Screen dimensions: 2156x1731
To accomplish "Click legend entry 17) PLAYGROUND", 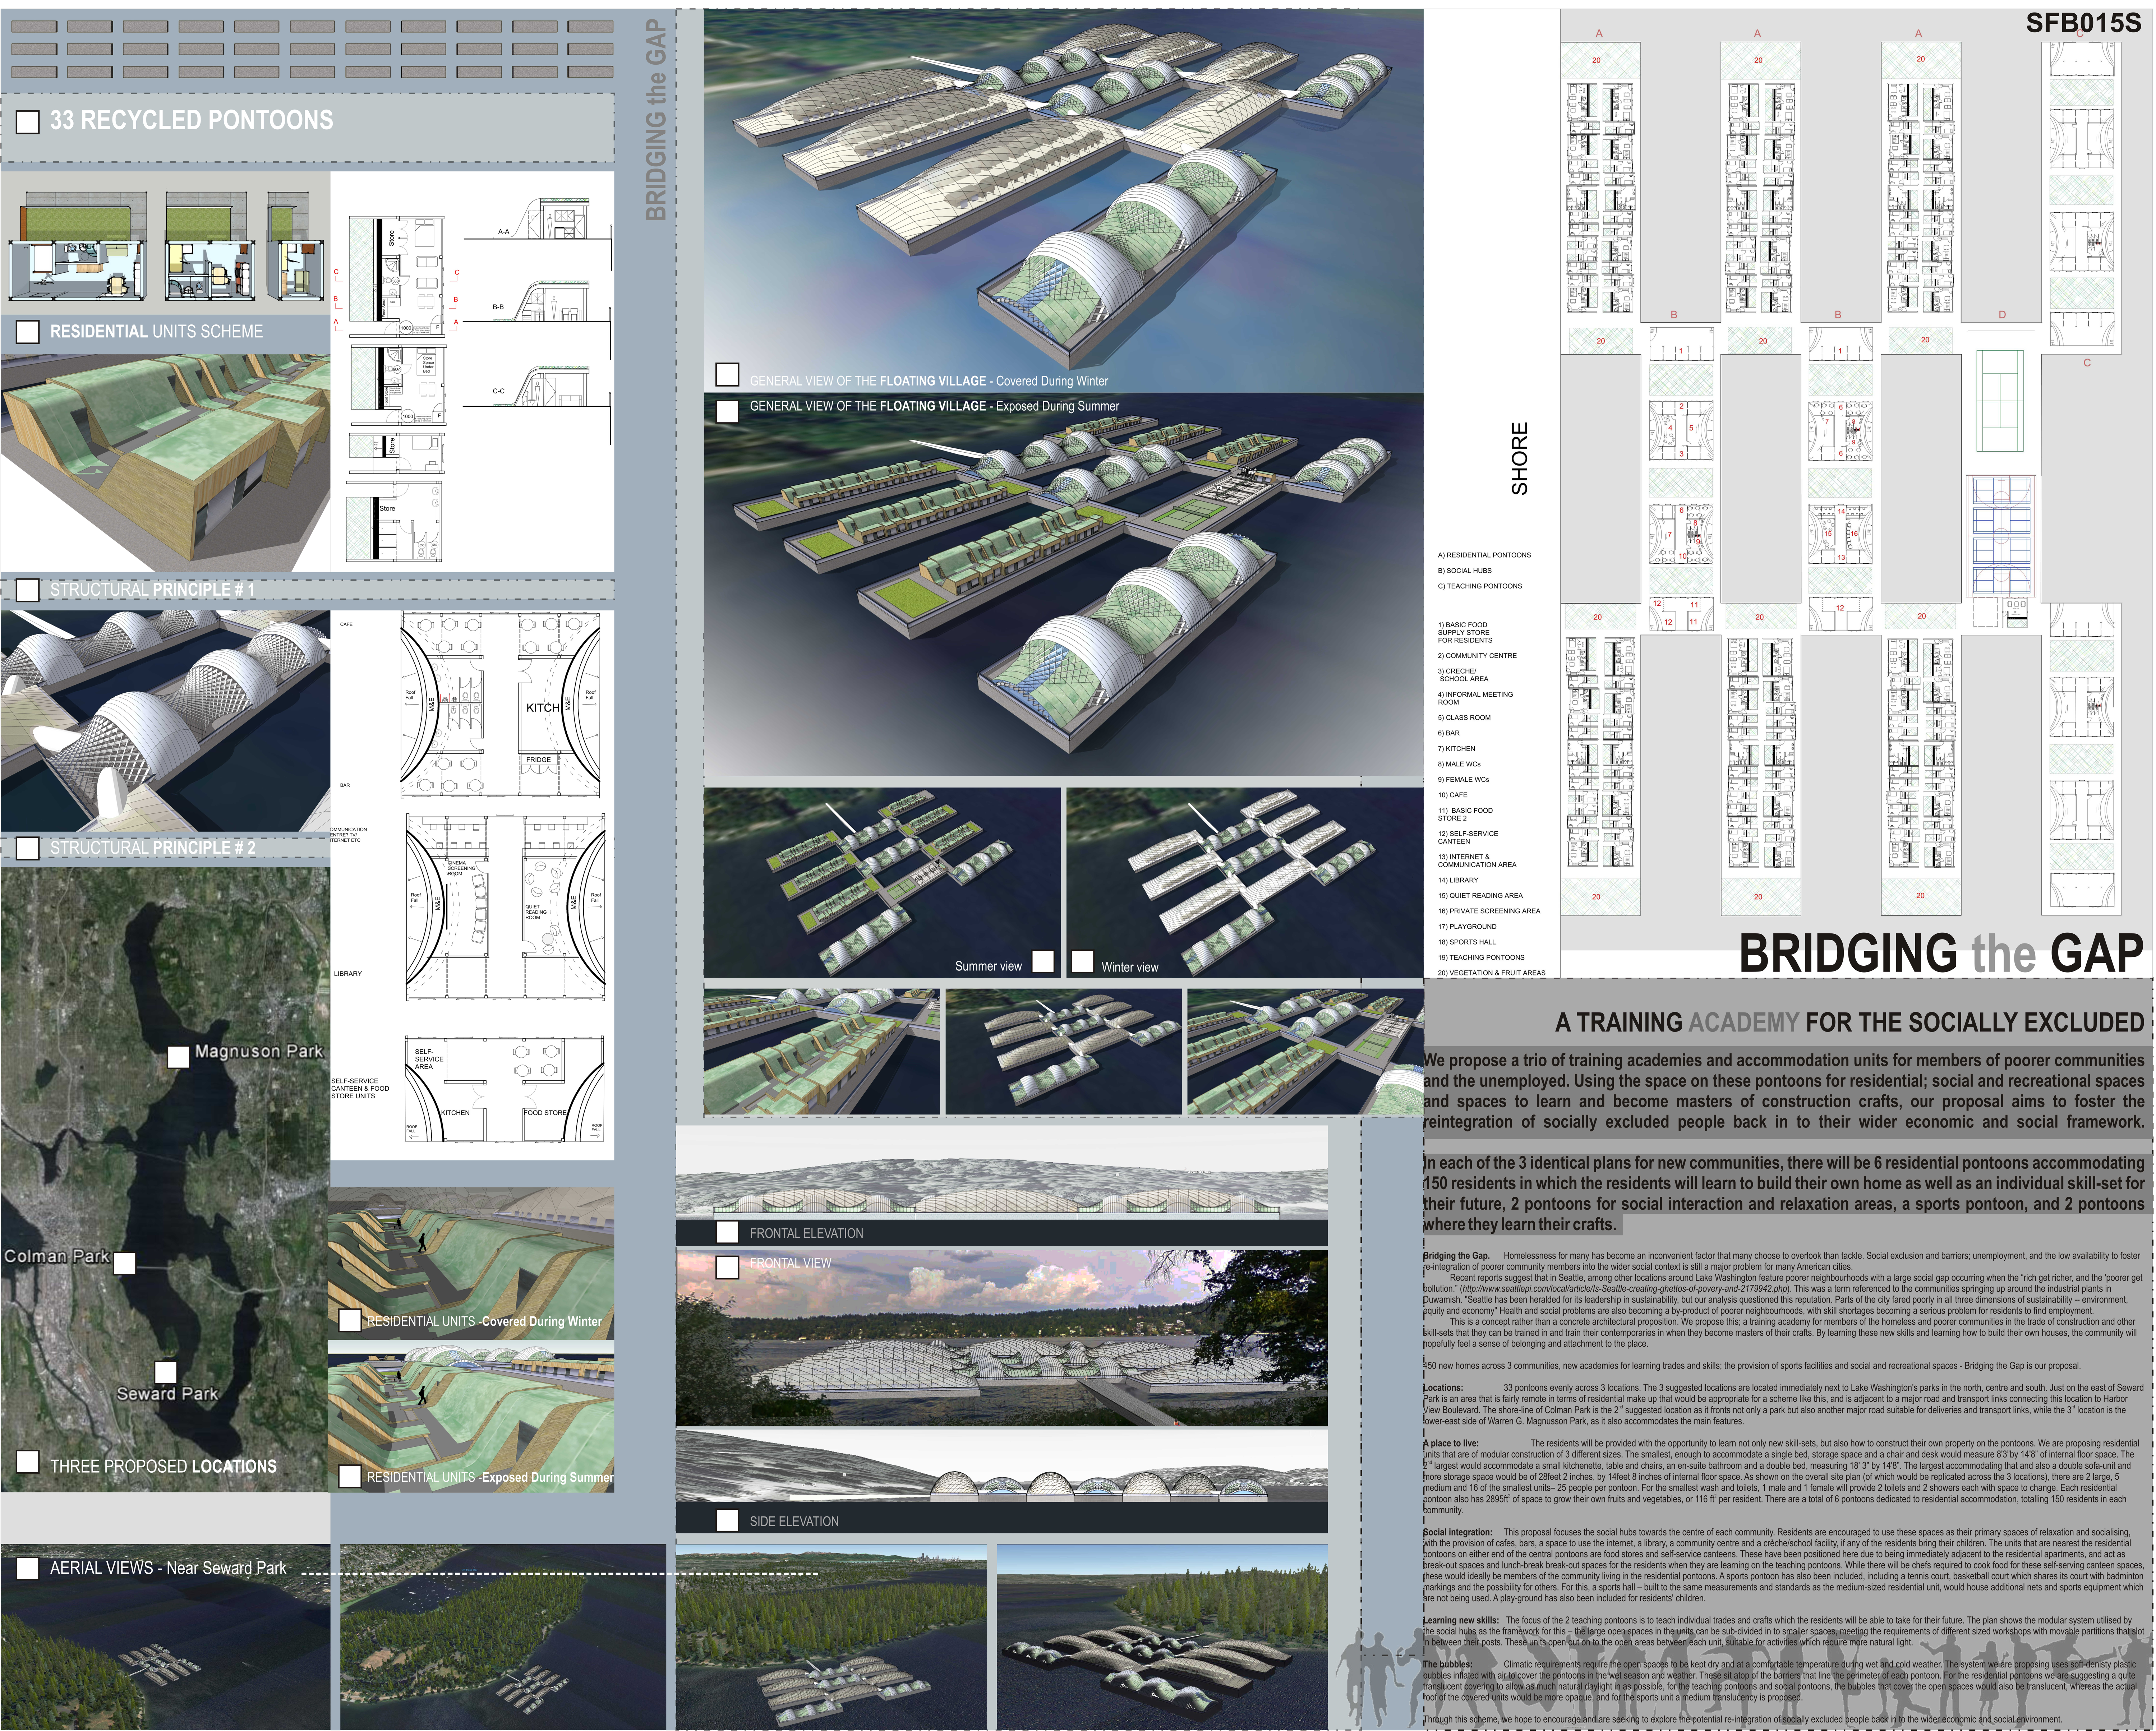I will pyautogui.click(x=1467, y=927).
